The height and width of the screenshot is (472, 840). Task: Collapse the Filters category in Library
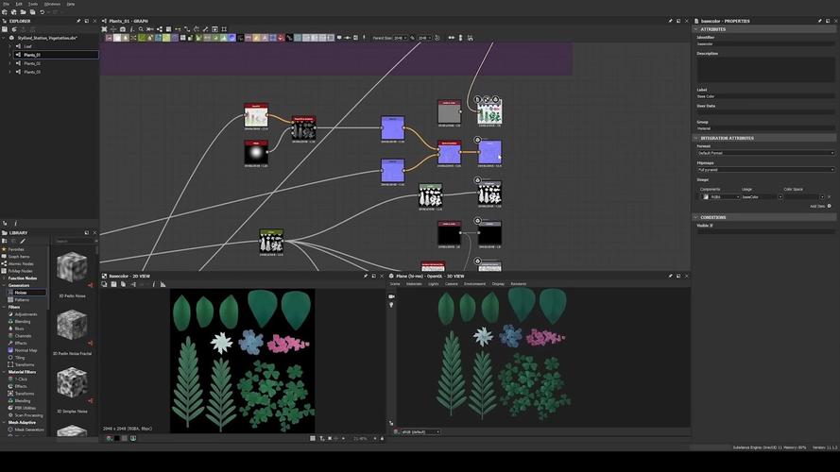pyautogui.click(x=4, y=307)
